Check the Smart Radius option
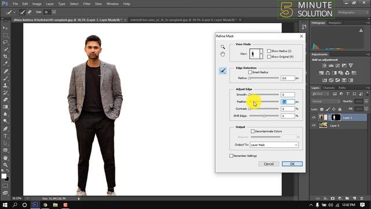The width and height of the screenshot is (371, 209). coord(250,72)
